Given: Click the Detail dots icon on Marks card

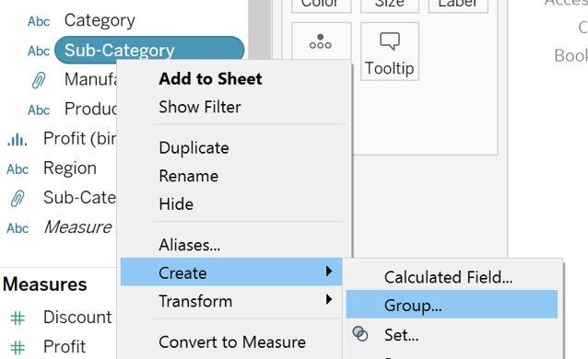Looking at the screenshot, I should click(320, 41).
